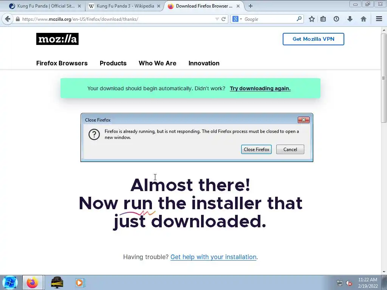387x290 pixels.
Task: Click Try downloading again link
Action: click(260, 88)
